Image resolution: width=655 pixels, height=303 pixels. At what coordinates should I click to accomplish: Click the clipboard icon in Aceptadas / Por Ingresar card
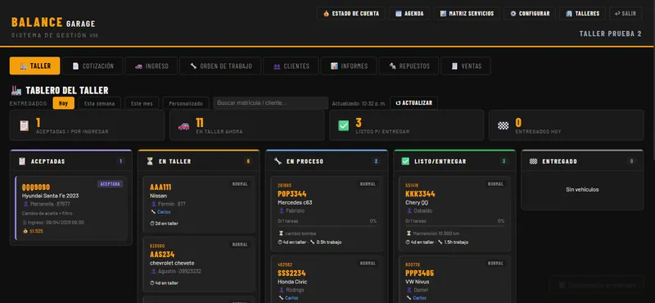(25, 125)
